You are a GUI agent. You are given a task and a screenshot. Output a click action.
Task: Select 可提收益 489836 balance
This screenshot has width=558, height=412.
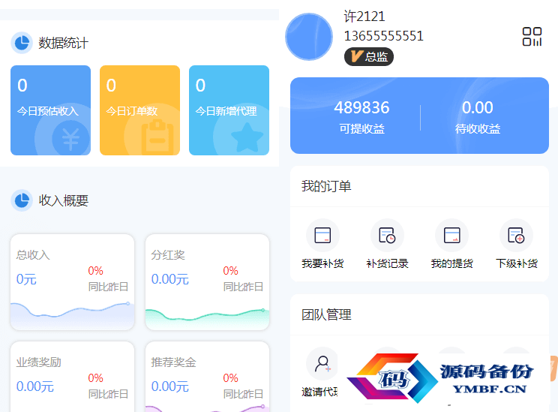pyautogui.click(x=361, y=116)
